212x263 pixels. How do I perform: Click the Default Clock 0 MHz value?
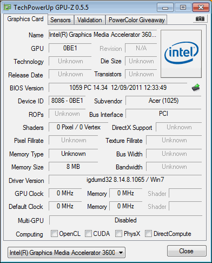65,206
